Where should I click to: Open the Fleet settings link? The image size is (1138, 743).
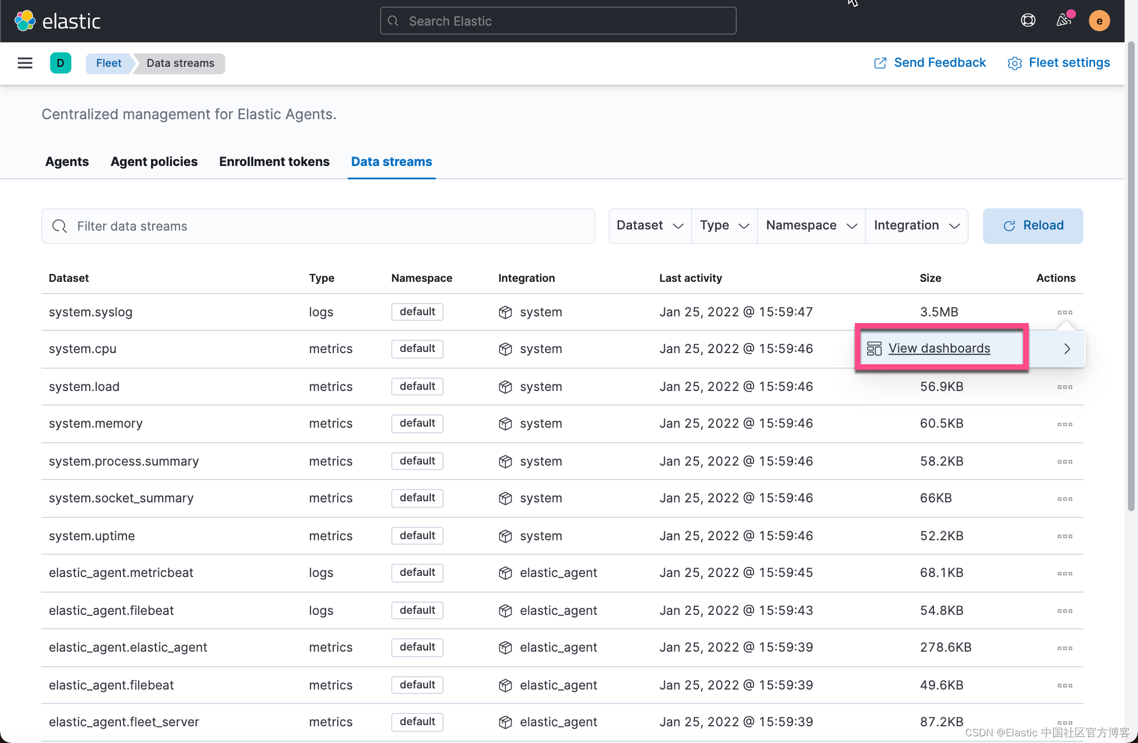[1058, 63]
